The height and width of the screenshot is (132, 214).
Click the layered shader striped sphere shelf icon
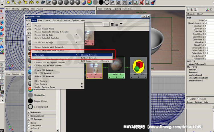click(x=84, y=2)
